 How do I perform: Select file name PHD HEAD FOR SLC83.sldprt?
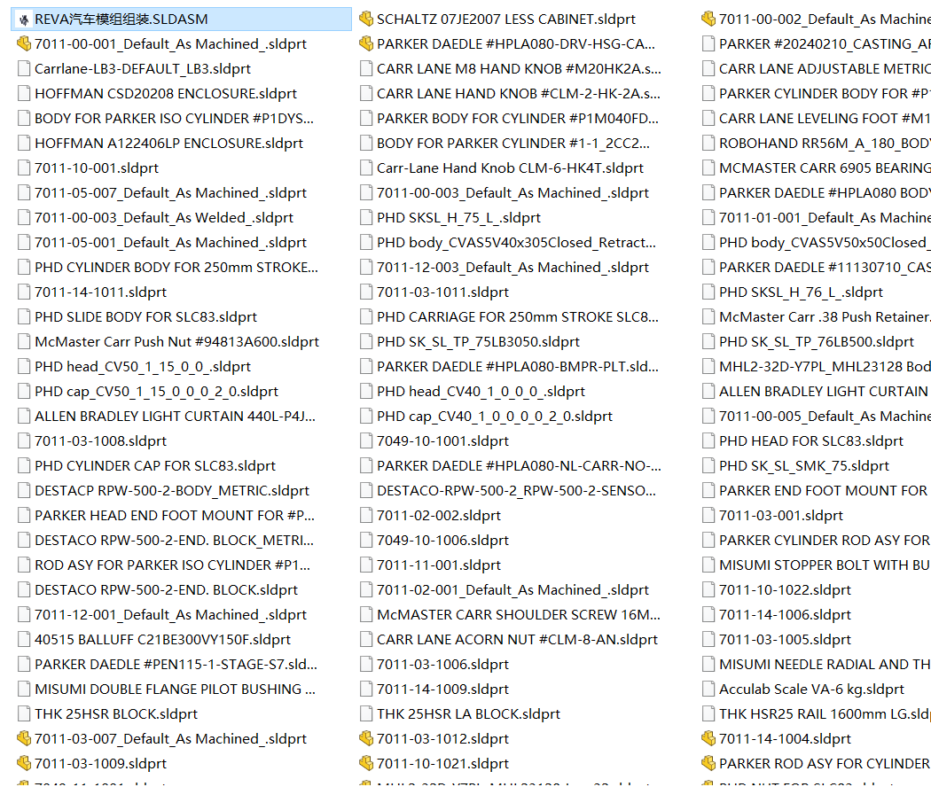tap(811, 441)
